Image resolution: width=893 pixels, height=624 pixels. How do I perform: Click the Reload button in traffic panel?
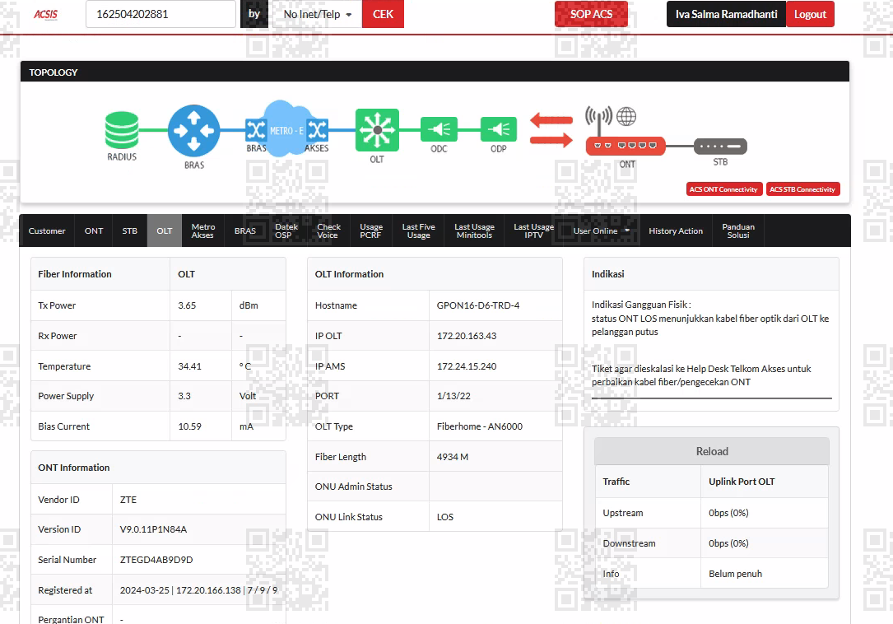coord(712,451)
